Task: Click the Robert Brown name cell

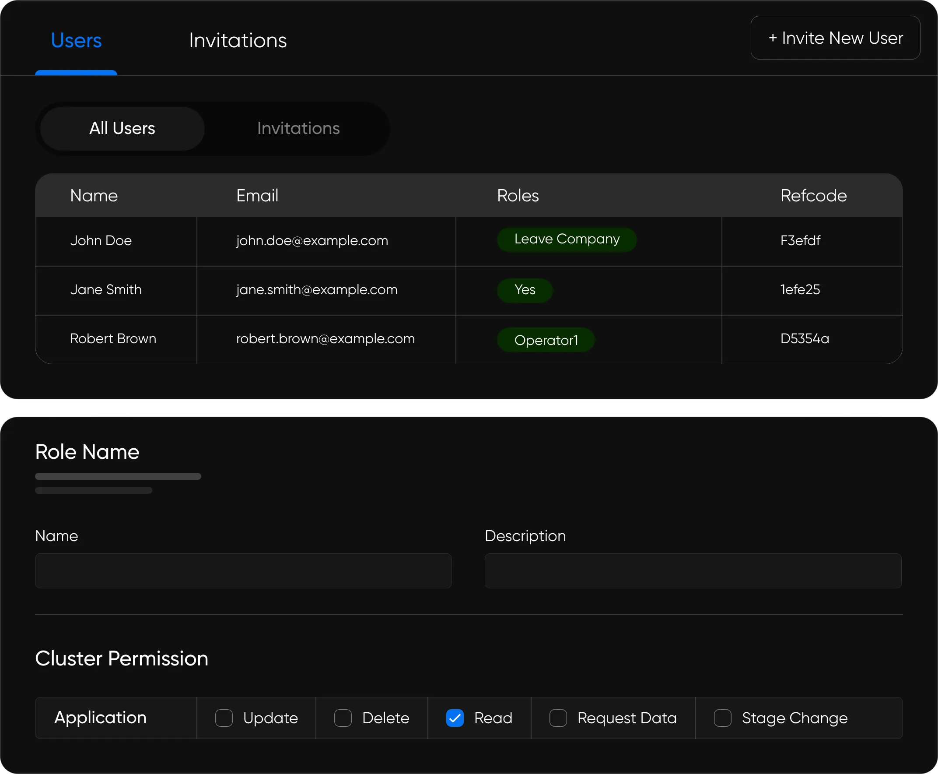Action: [113, 339]
